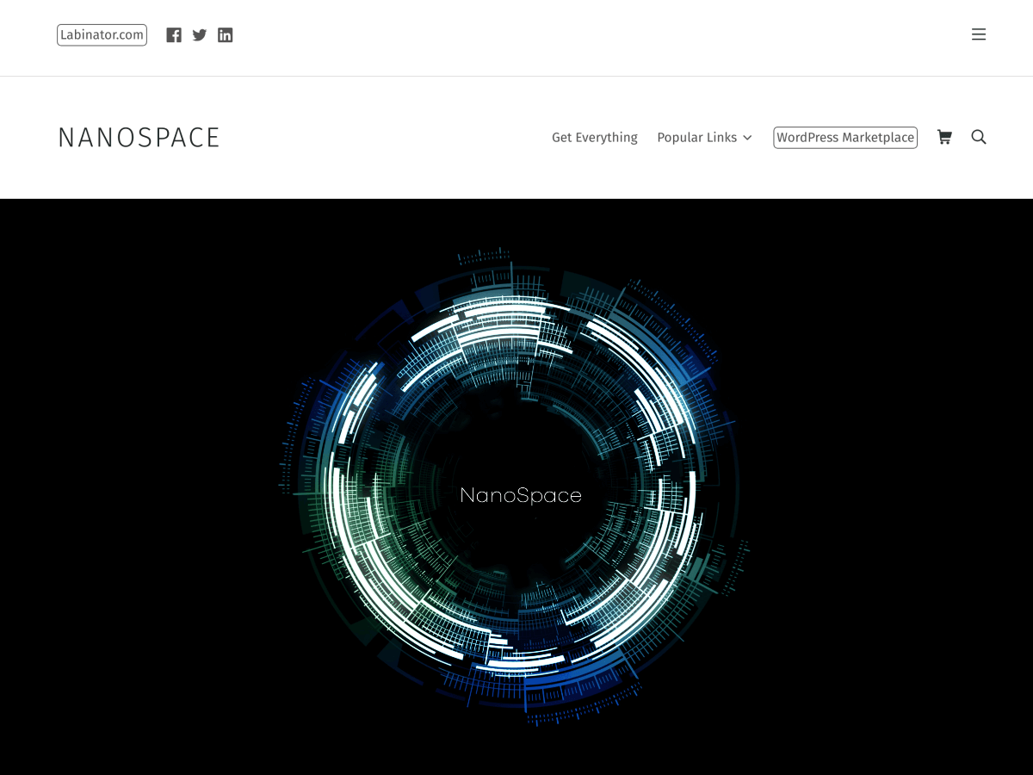Viewport: 1033px width, 775px height.
Task: Click the cart icon beside the search icon
Action: click(x=944, y=137)
